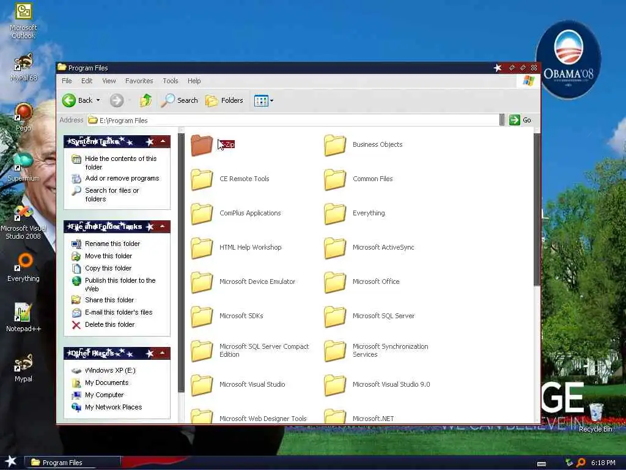Click the E:\Program Files address field

click(x=293, y=121)
